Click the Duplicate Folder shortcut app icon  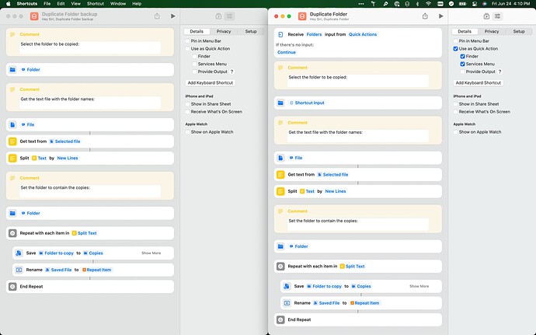pos(302,16)
